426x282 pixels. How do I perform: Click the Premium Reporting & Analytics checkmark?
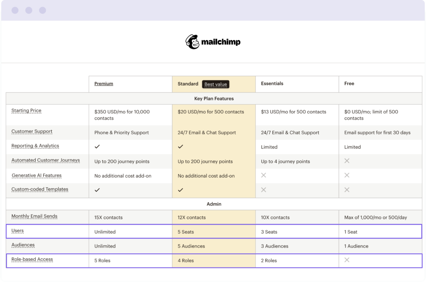pyautogui.click(x=97, y=147)
